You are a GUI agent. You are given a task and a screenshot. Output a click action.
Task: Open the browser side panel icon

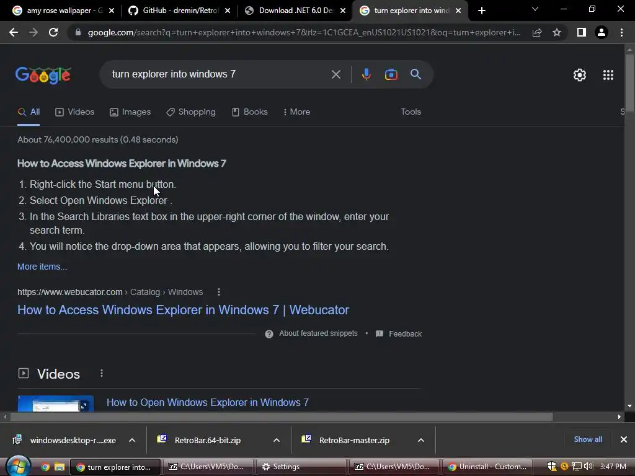point(582,32)
